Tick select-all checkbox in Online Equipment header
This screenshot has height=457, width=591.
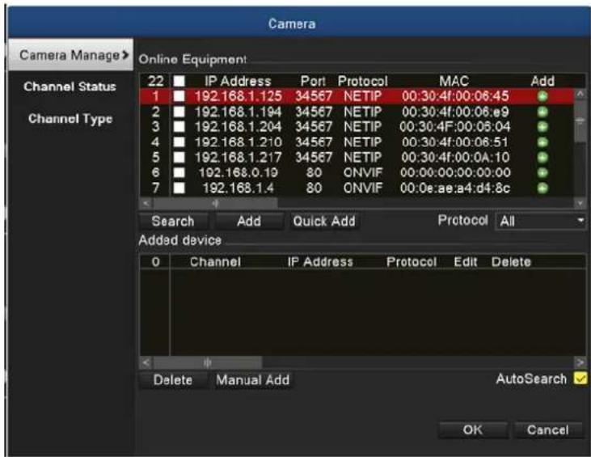[x=179, y=81]
